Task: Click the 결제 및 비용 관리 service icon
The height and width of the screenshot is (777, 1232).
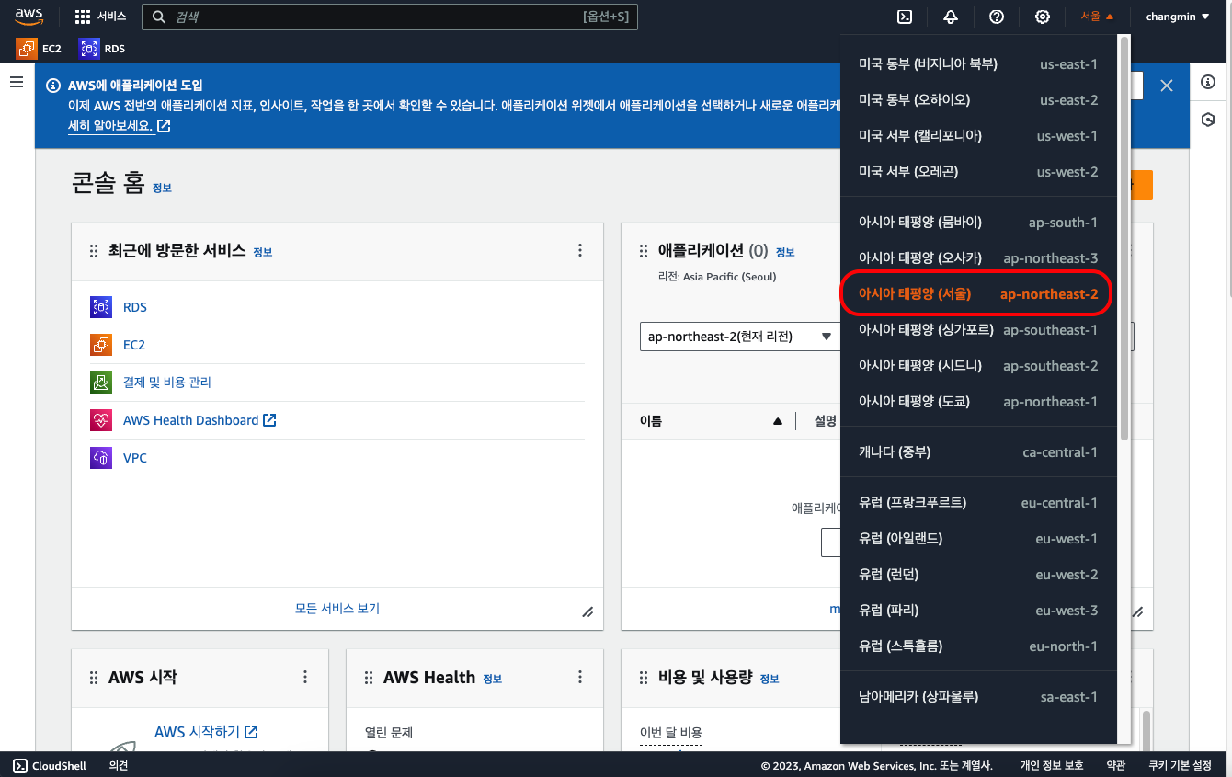Action: coord(101,383)
